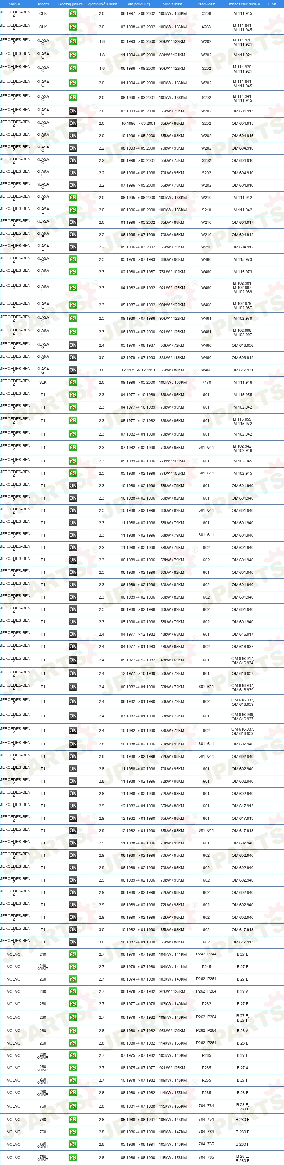Screen dimensions: 284x1165
Task: Click engine code OM 604.917
Action: [243, 222]
